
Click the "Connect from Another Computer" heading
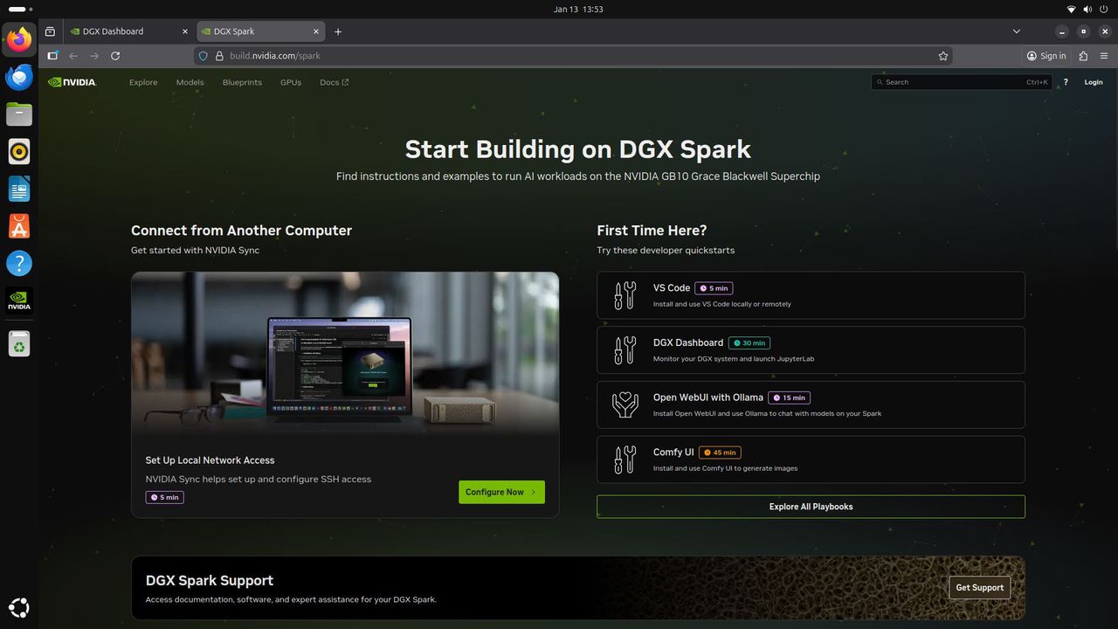tap(241, 231)
